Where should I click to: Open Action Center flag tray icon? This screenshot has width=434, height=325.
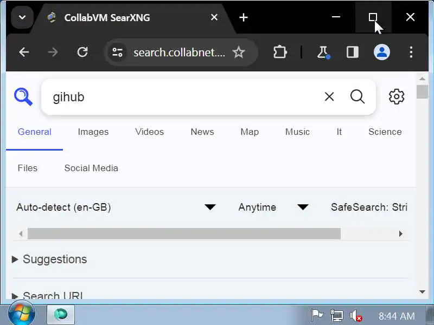(x=317, y=315)
